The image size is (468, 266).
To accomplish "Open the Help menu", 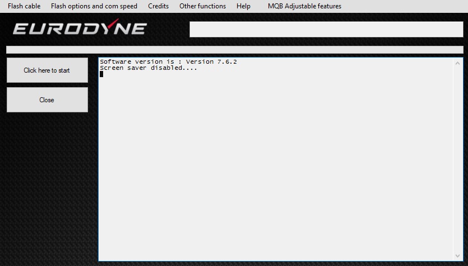I will 243,6.
